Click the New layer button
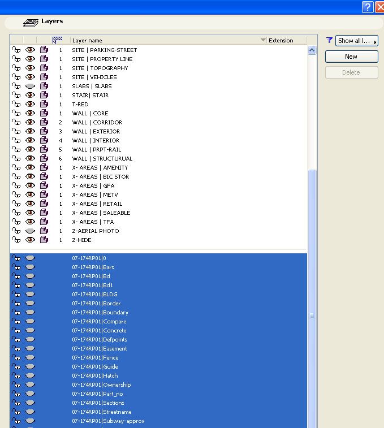 pos(352,57)
